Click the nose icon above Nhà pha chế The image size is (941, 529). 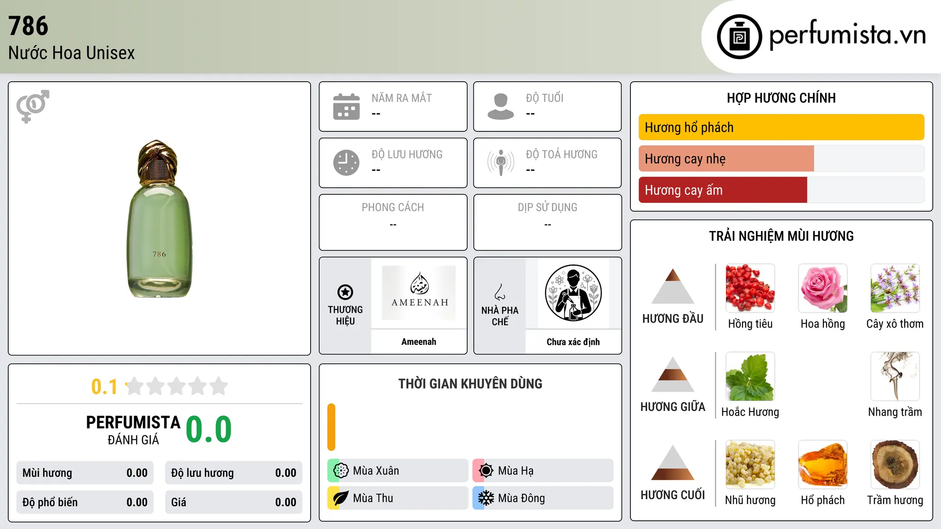500,292
